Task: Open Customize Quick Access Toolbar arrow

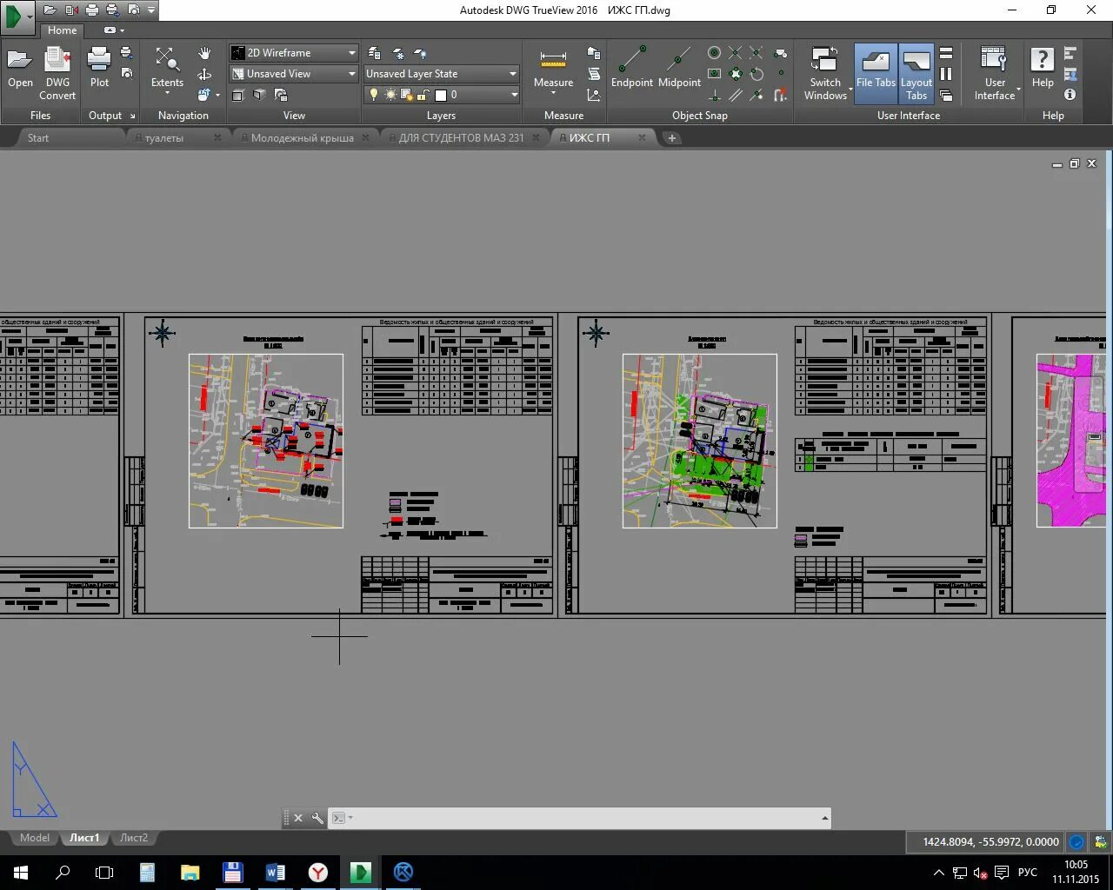Action: (151, 10)
